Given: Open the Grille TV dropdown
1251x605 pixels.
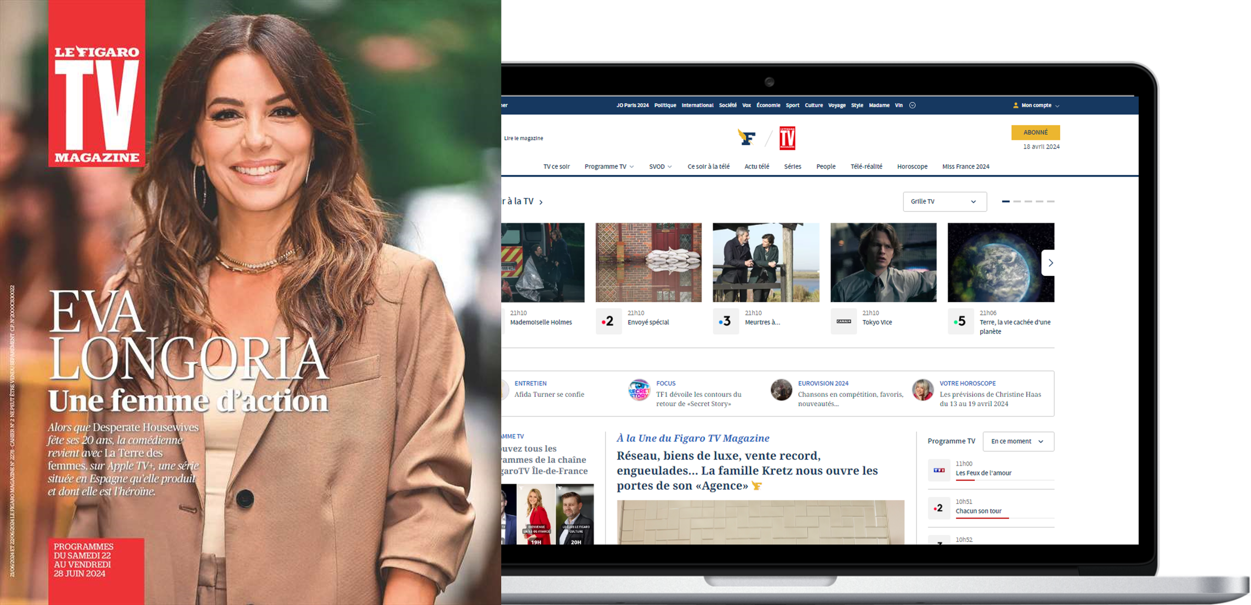Looking at the screenshot, I should click(x=944, y=201).
